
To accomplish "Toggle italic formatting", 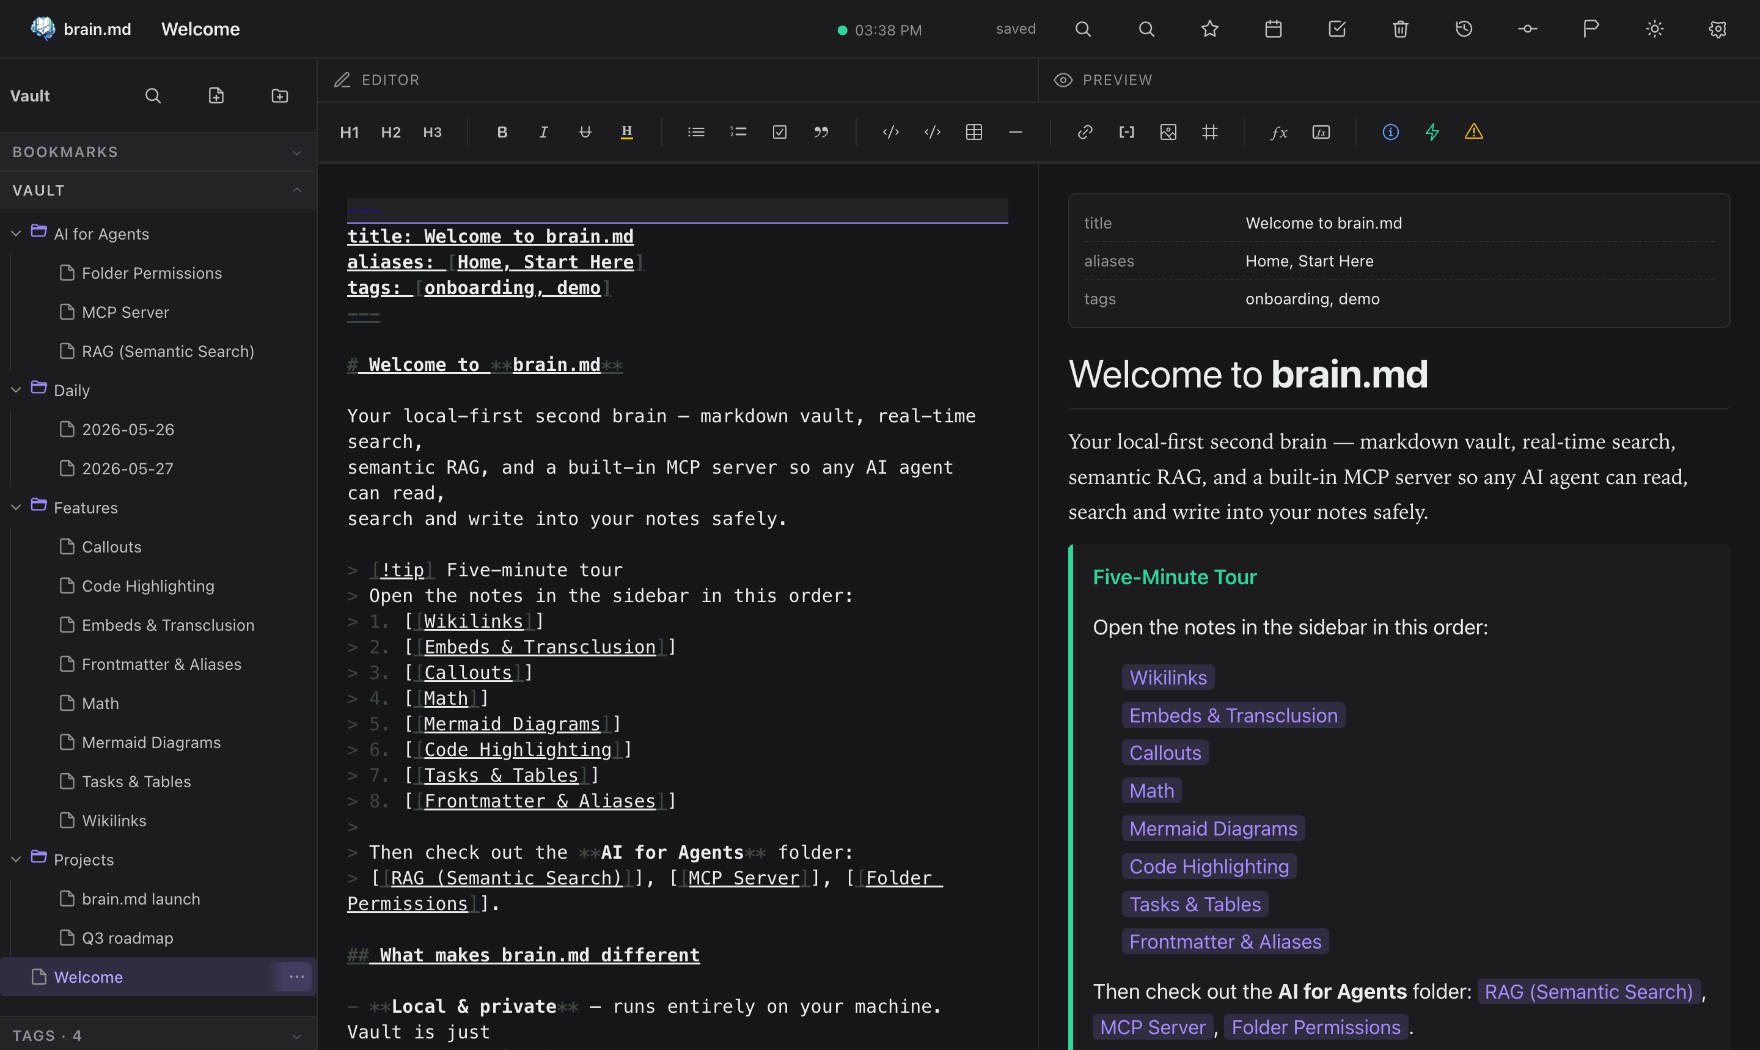I will (x=543, y=132).
